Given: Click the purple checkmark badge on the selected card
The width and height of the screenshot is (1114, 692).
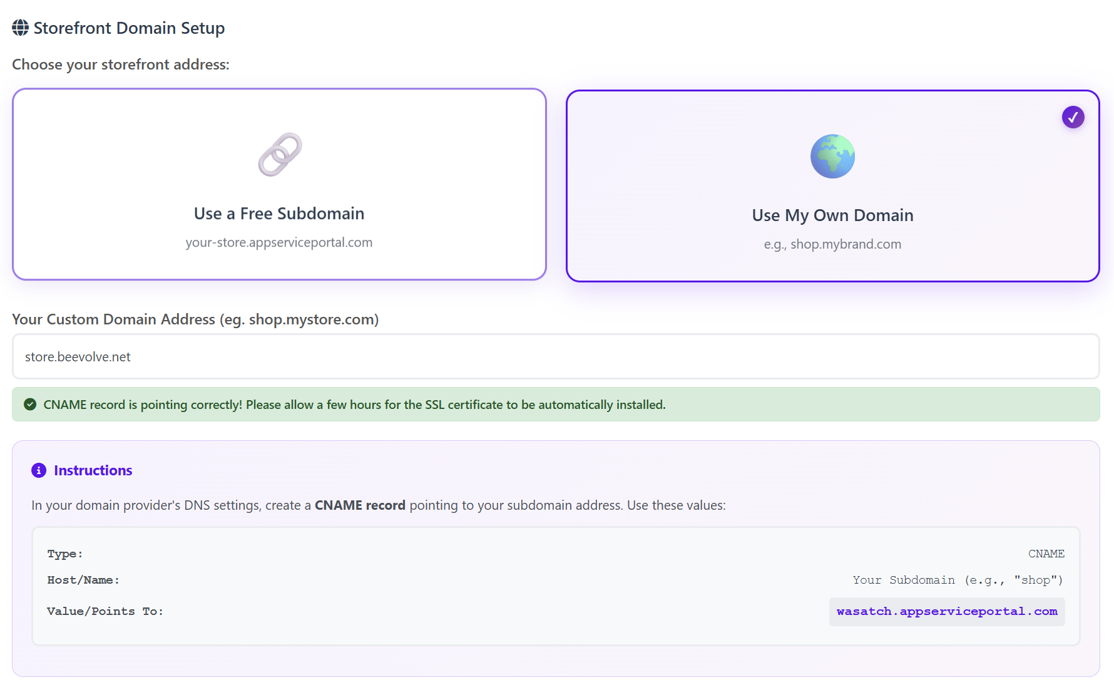Looking at the screenshot, I should [1073, 117].
